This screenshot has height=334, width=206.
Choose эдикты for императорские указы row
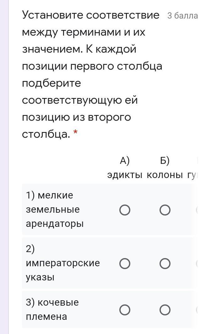pyautogui.click(x=125, y=263)
